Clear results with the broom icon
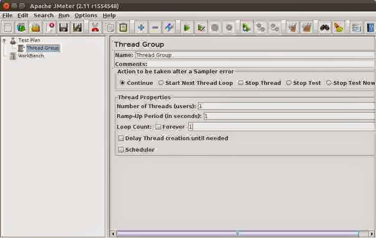 292,28
